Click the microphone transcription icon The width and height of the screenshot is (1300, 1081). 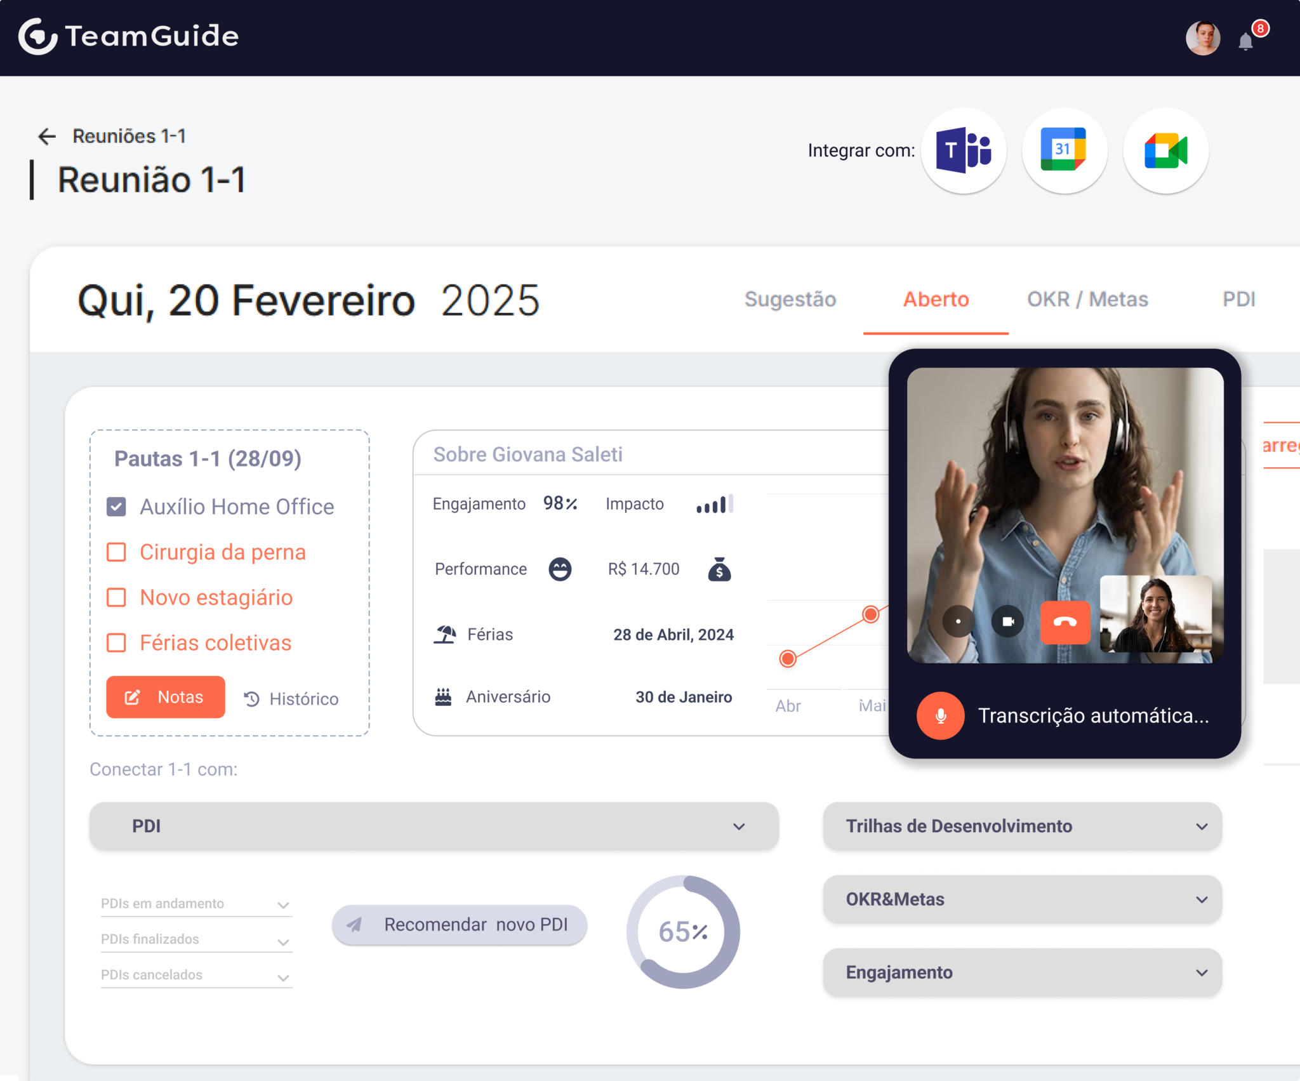(941, 715)
